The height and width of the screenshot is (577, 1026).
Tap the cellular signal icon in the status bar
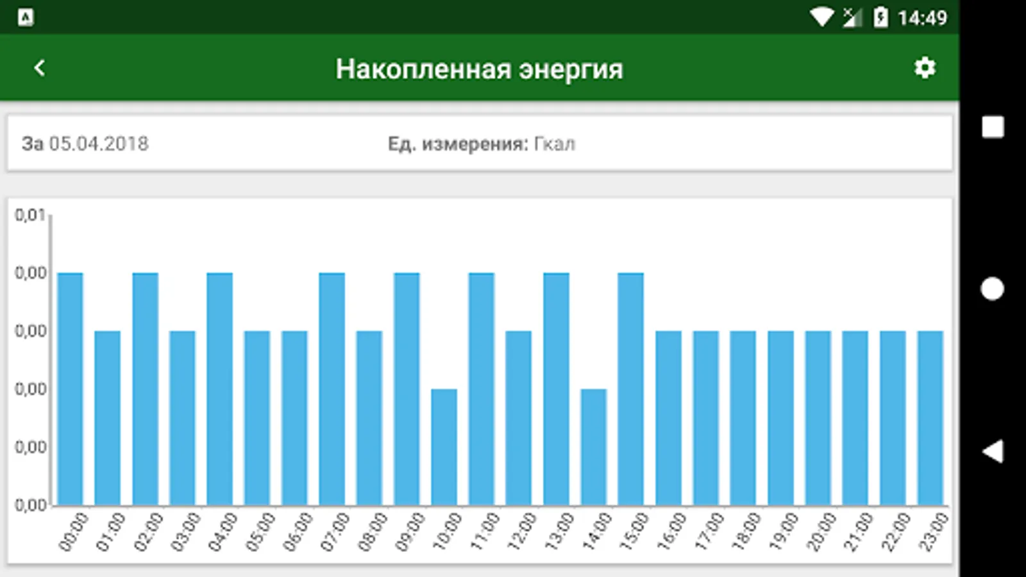[850, 18]
